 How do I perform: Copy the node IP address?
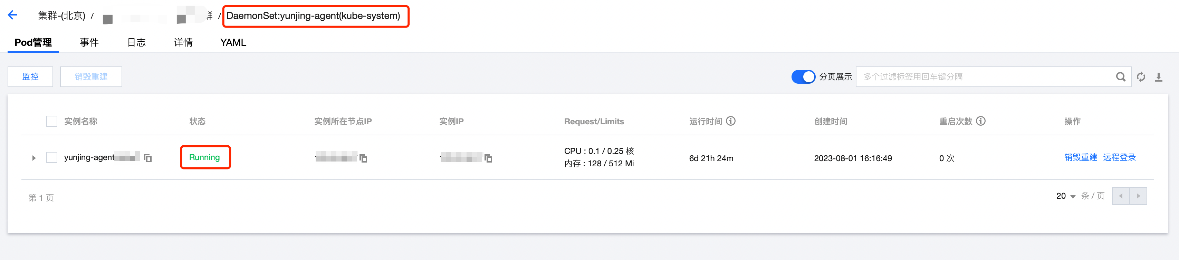[x=363, y=158]
